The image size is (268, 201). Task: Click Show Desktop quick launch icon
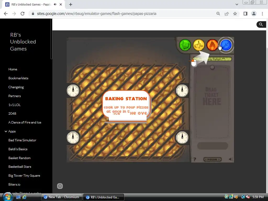pos(18,197)
